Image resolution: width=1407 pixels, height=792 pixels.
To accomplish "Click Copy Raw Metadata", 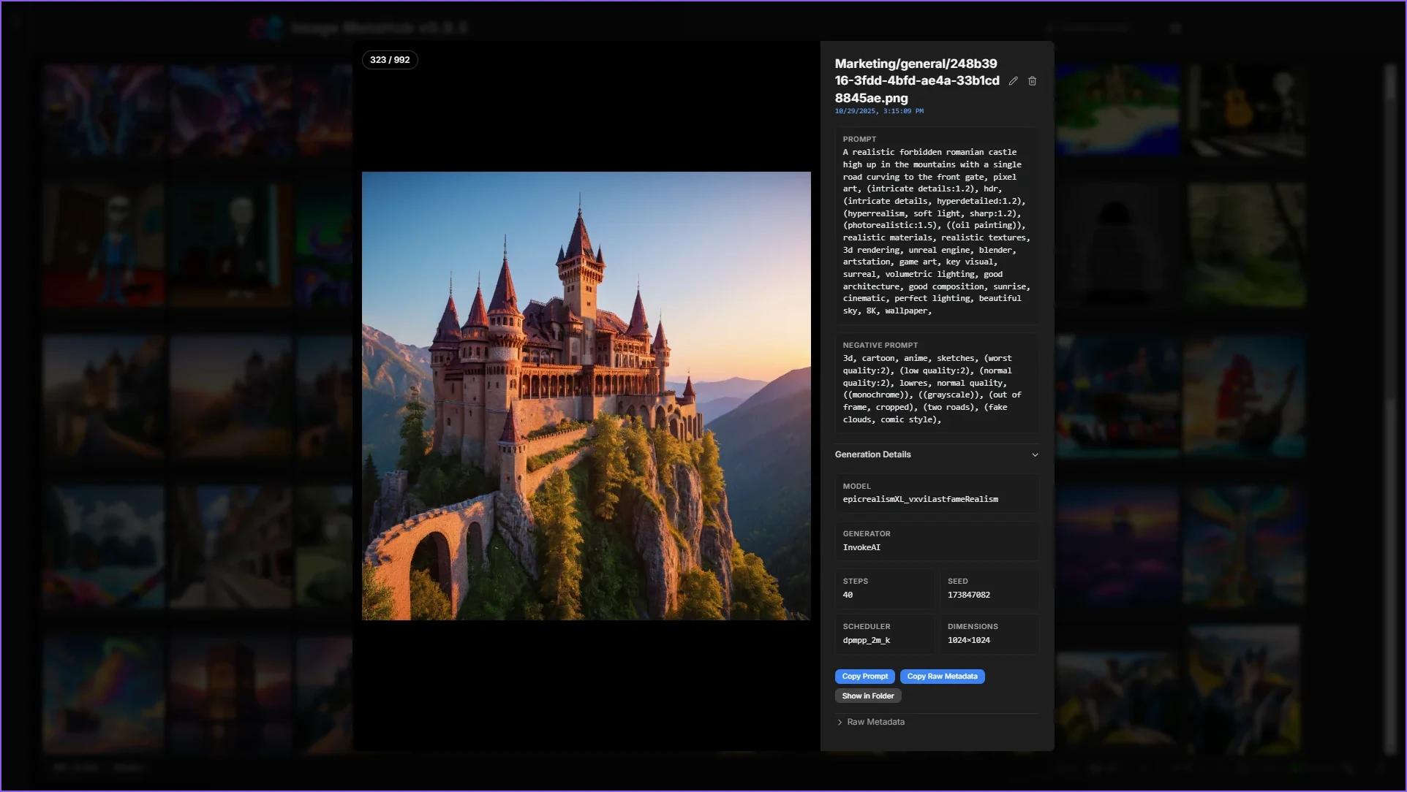I will pos(942,677).
